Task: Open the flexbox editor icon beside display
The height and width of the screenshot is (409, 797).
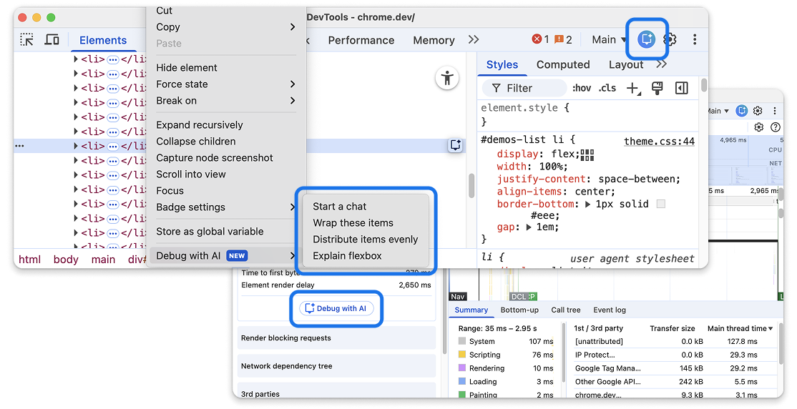Action: pos(587,154)
